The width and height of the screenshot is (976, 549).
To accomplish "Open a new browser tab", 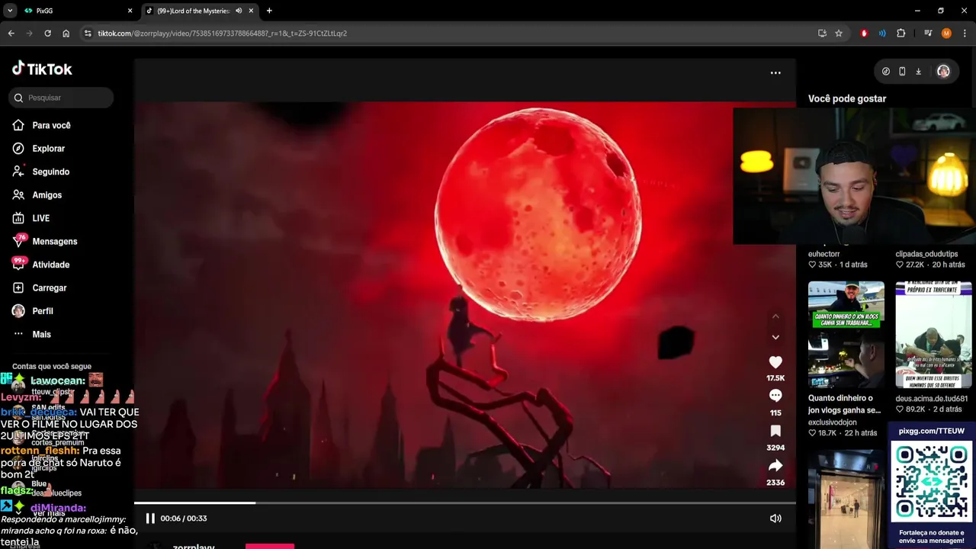I will pos(269,11).
